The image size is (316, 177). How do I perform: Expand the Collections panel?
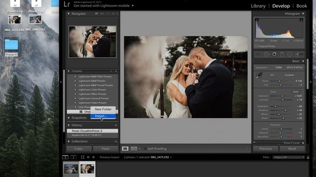(x=69, y=142)
